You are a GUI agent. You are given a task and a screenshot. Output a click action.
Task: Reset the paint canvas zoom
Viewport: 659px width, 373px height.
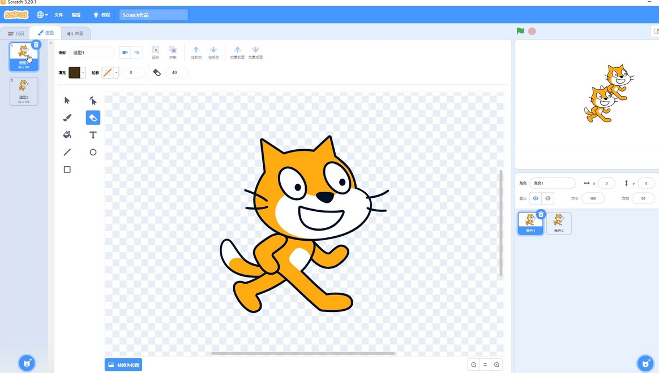tap(485, 365)
